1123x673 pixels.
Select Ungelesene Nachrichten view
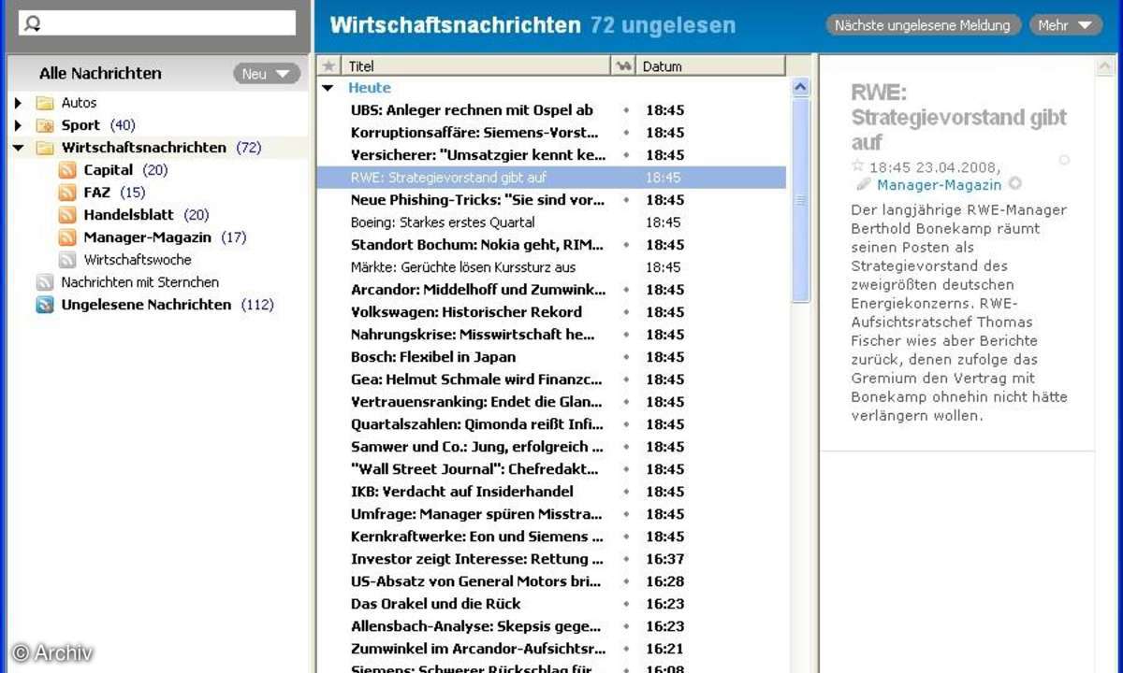coord(146,305)
